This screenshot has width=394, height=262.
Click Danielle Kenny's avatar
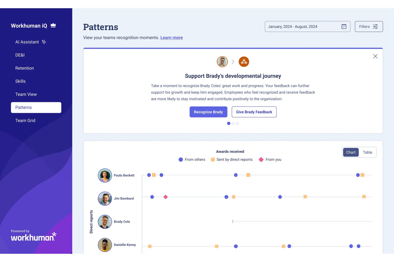click(105, 245)
